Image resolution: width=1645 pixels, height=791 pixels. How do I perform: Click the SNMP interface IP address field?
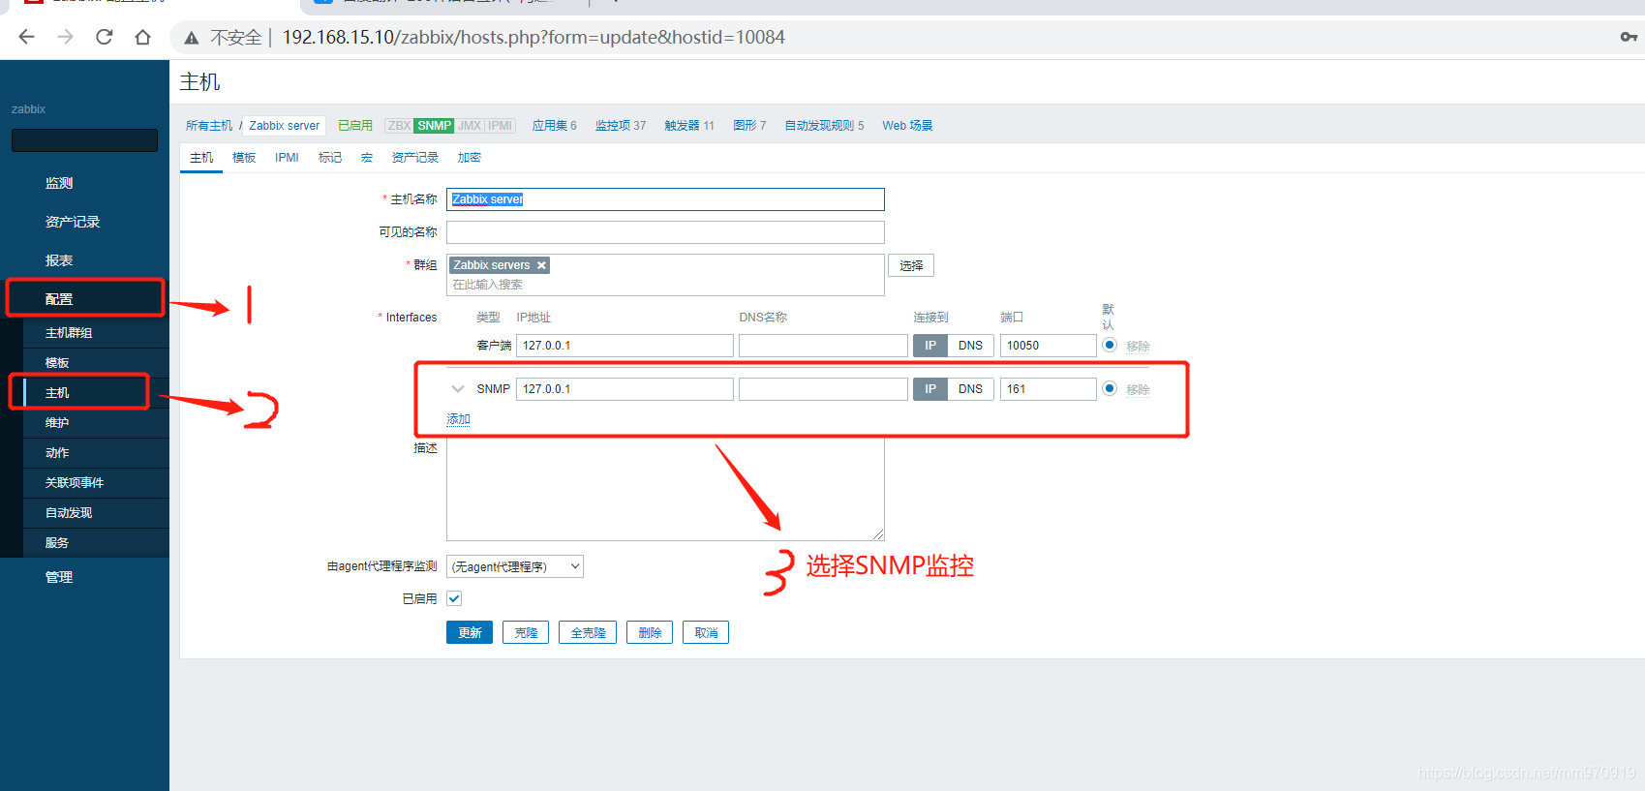(x=624, y=389)
